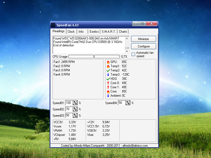Select the Fan3: 0 RPM reading

coord(62,70)
